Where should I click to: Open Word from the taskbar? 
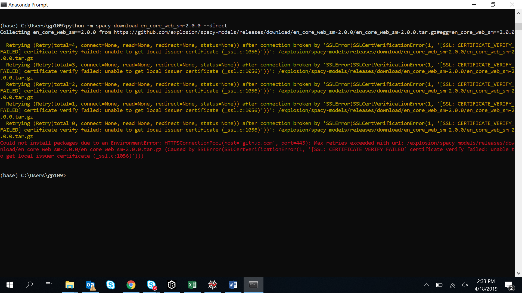click(x=233, y=285)
